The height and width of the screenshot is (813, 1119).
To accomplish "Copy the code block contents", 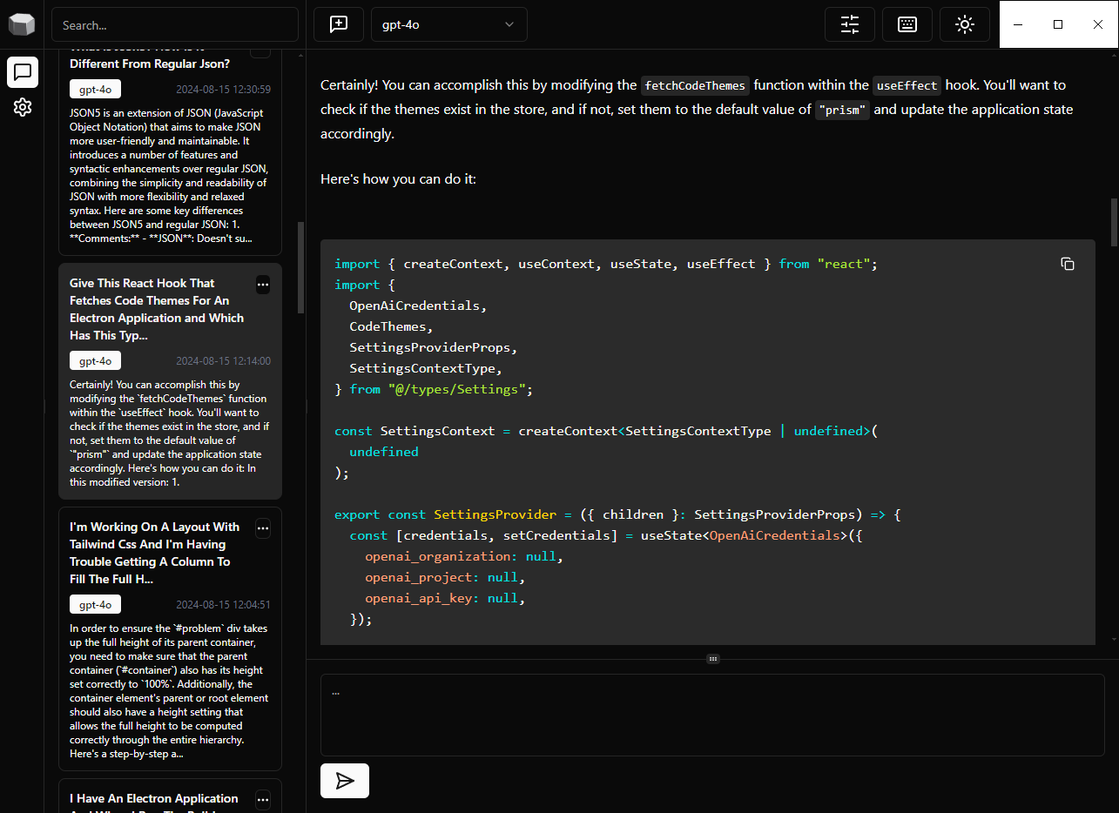I will click(1068, 264).
